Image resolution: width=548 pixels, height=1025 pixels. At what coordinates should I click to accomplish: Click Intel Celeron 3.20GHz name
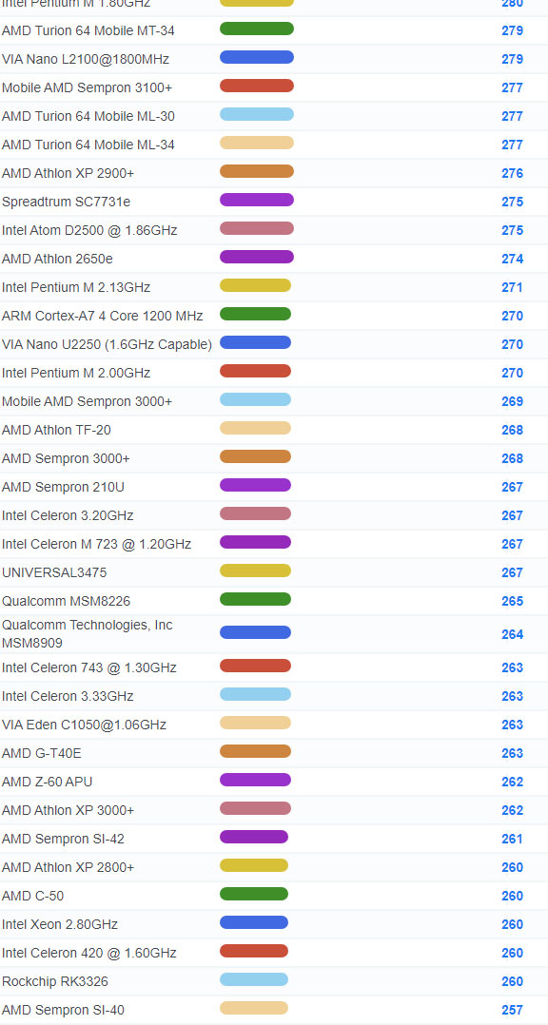tap(68, 515)
